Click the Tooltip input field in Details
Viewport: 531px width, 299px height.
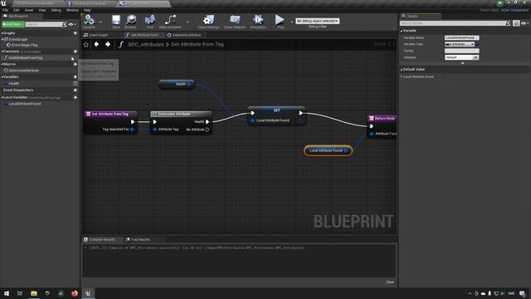pyautogui.click(x=461, y=51)
